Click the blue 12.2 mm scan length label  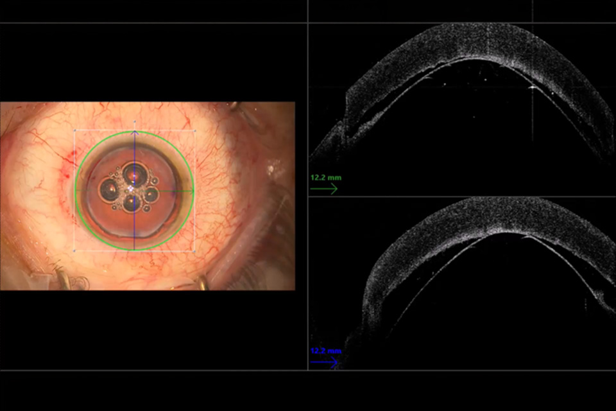[325, 351]
